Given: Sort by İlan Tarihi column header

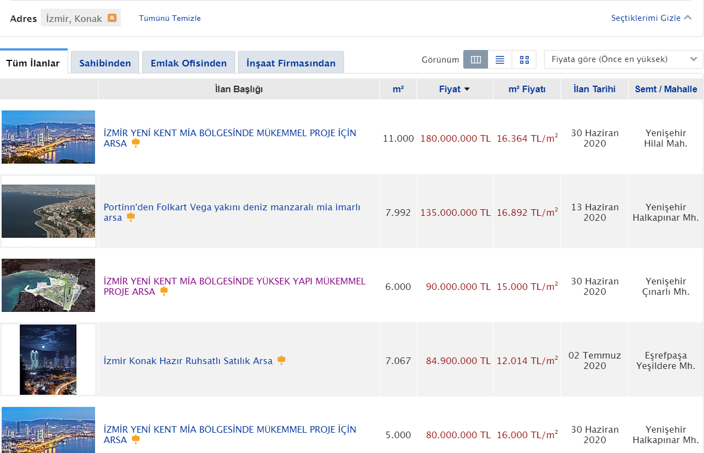Looking at the screenshot, I should click(x=594, y=89).
